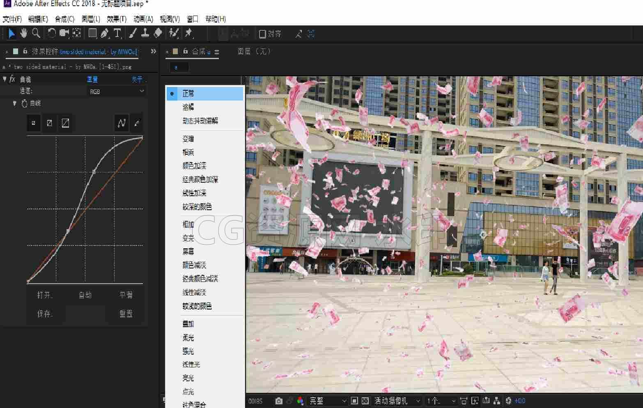This screenshot has height=408, width=643.
Task: Toggle the lock on 效果控件 panel
Action: [25, 51]
